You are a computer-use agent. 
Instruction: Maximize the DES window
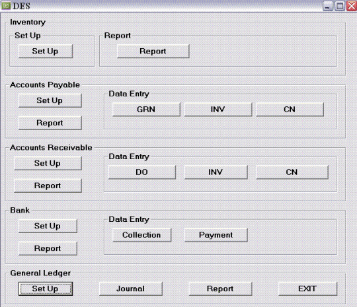[340, 6]
